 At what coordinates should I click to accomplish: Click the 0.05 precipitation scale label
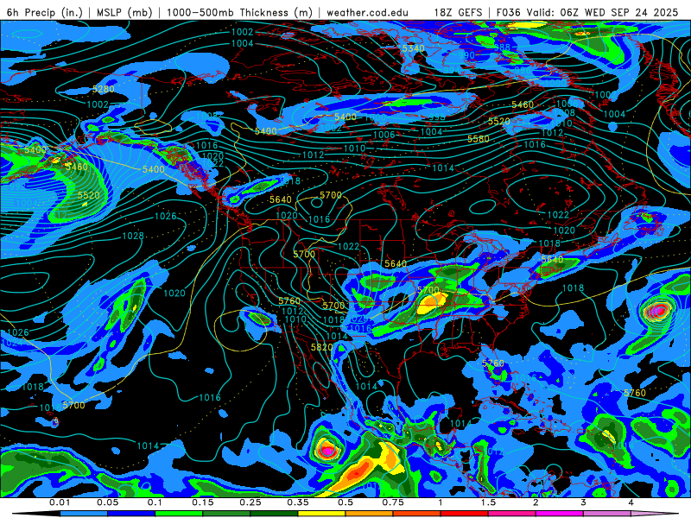(107, 502)
